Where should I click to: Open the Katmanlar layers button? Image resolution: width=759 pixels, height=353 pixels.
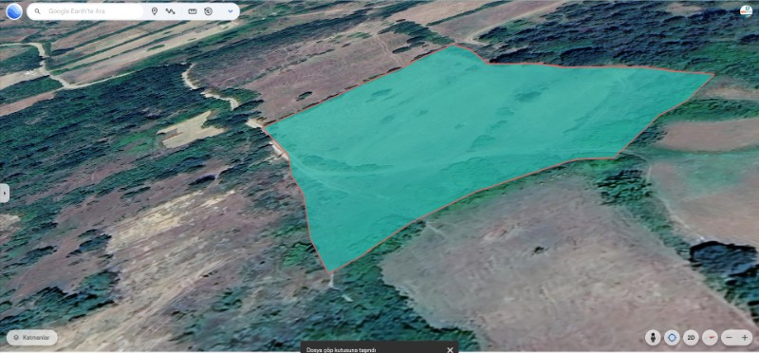(32, 338)
